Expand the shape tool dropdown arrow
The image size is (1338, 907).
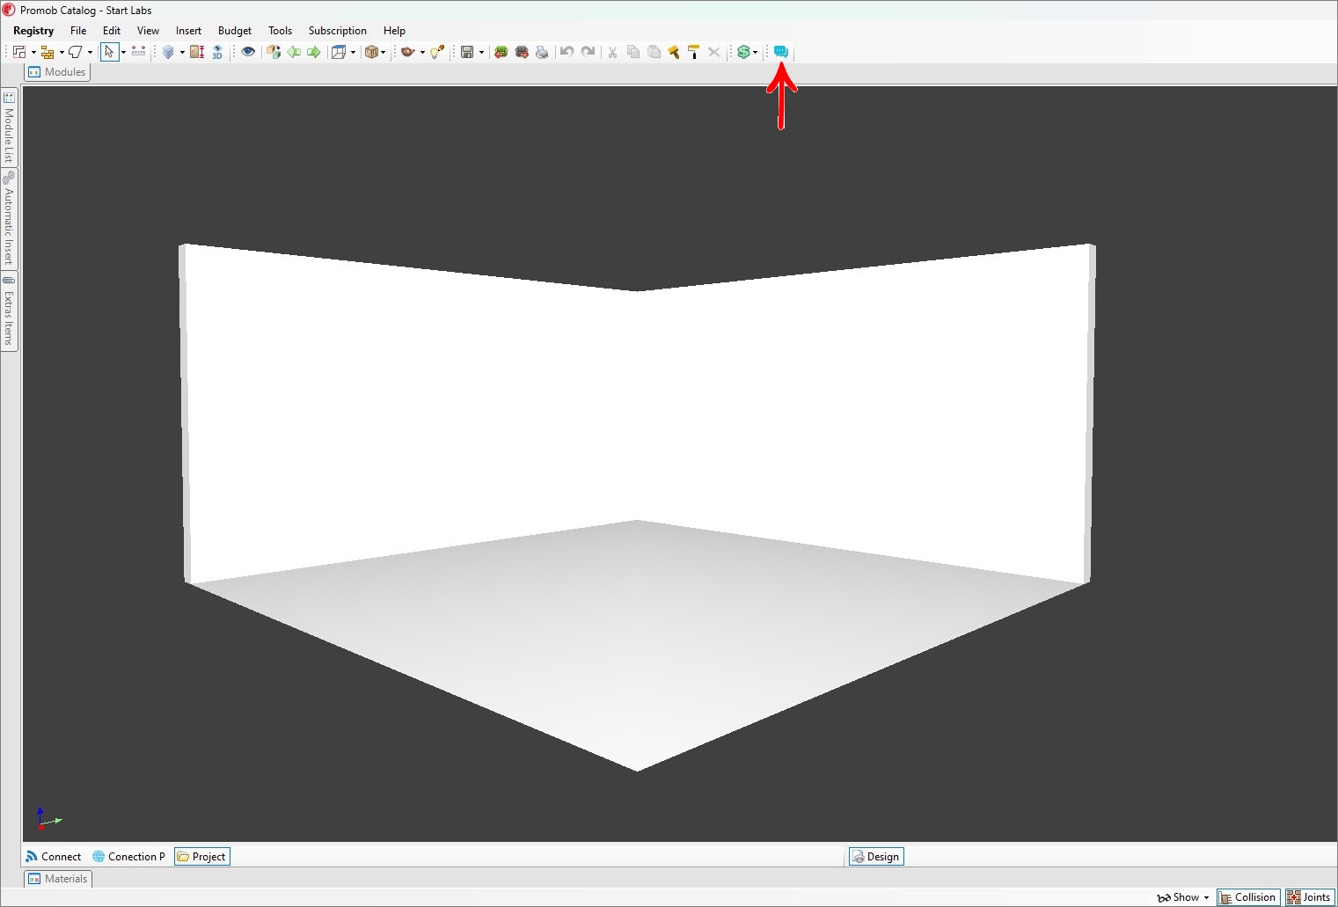pyautogui.click(x=90, y=52)
